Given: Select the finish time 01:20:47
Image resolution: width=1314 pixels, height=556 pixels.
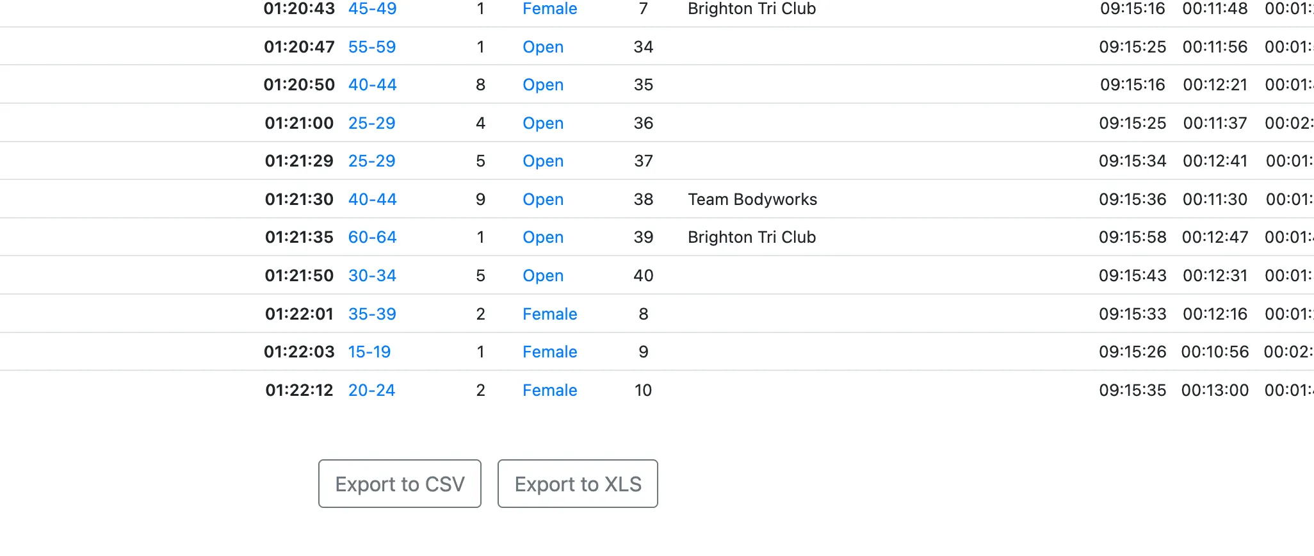Looking at the screenshot, I should (x=299, y=47).
